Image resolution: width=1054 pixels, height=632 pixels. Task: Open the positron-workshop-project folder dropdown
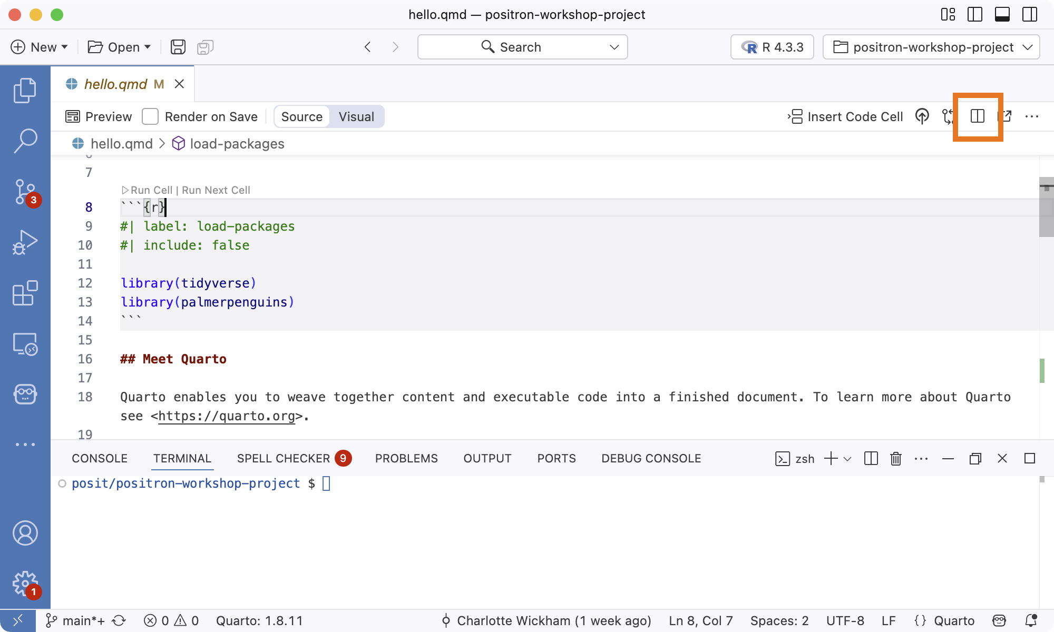point(931,47)
